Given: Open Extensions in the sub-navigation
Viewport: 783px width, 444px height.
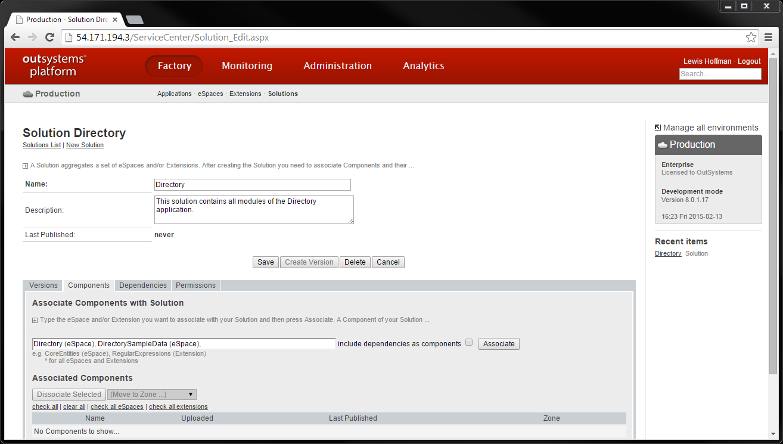Looking at the screenshot, I should point(246,94).
